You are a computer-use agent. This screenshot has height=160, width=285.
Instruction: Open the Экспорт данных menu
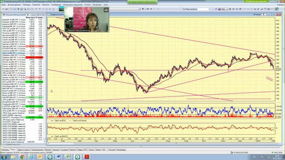[14, 4]
